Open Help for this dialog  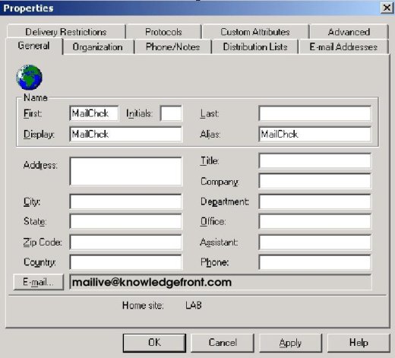point(359,343)
